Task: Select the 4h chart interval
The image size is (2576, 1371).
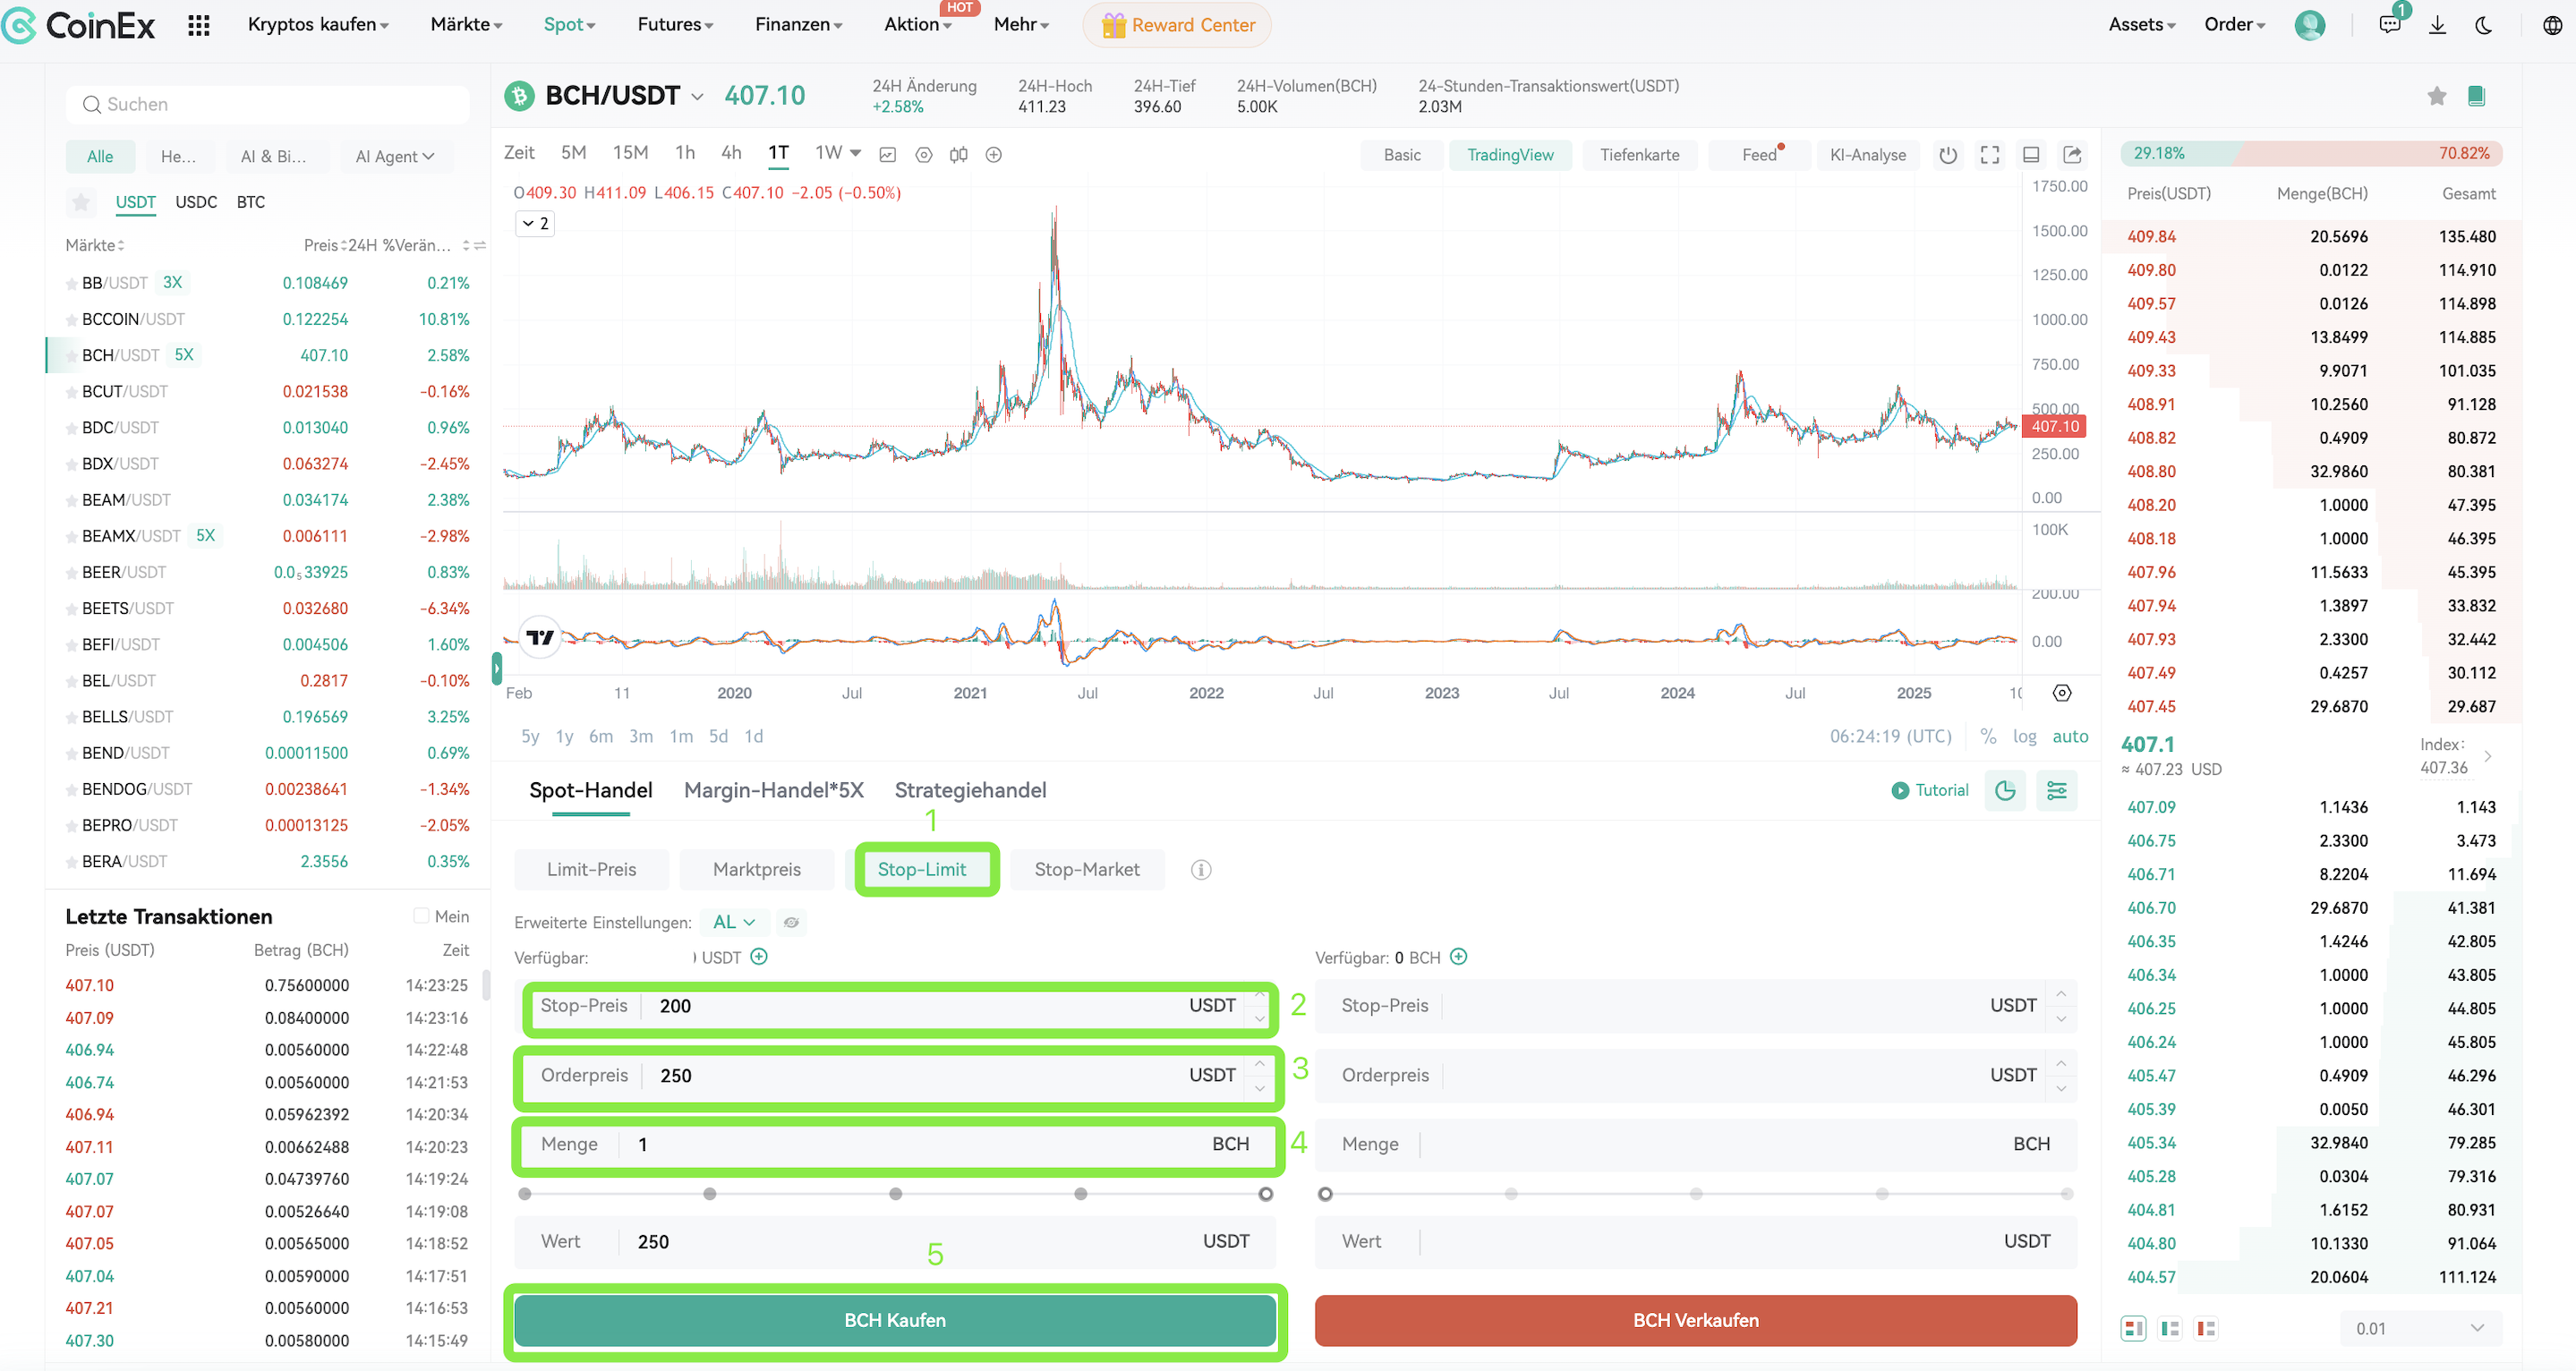Action: point(731,153)
